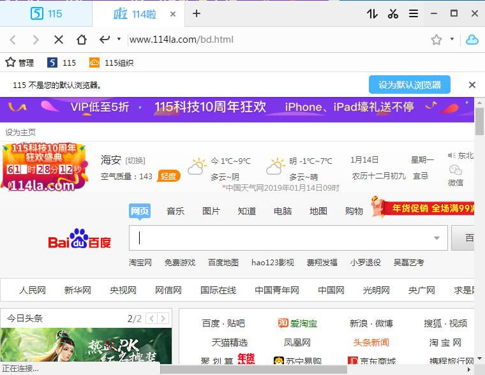This screenshot has width=485, height=375.
Task: Click the undo closed tab arrow icon
Action: [105, 40]
